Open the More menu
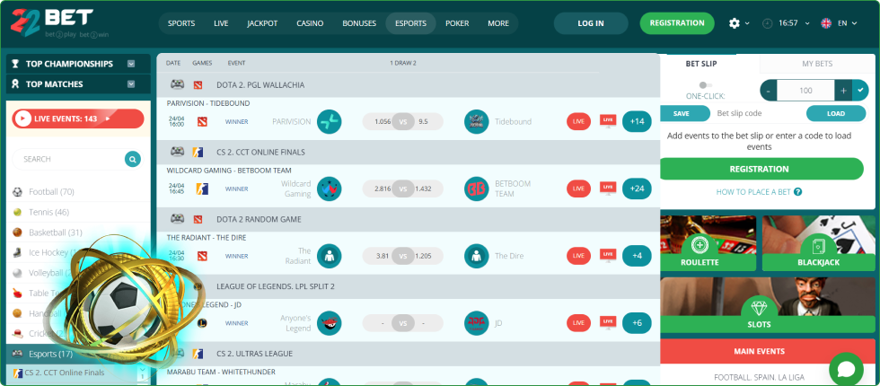Viewport: 880px width, 386px height. [x=498, y=23]
